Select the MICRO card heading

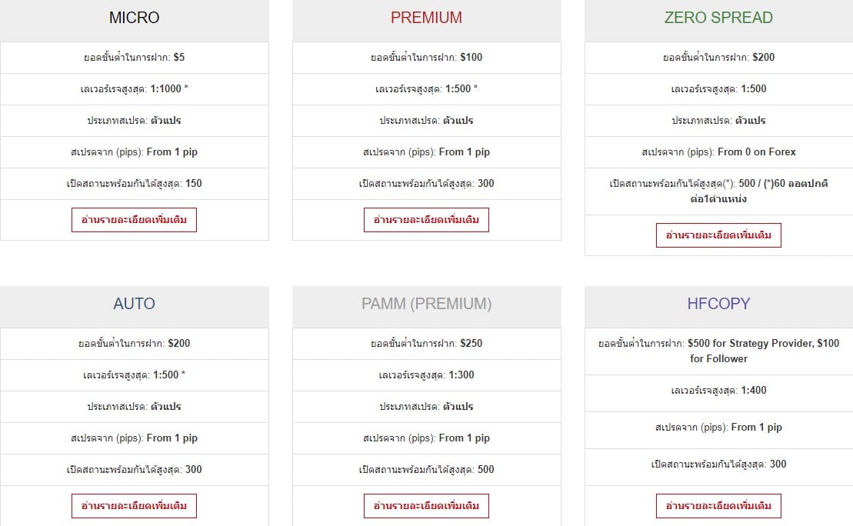[134, 18]
